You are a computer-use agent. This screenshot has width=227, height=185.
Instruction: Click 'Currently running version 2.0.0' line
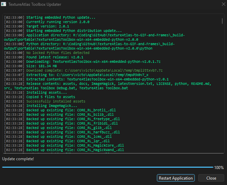click(x=47, y=22)
